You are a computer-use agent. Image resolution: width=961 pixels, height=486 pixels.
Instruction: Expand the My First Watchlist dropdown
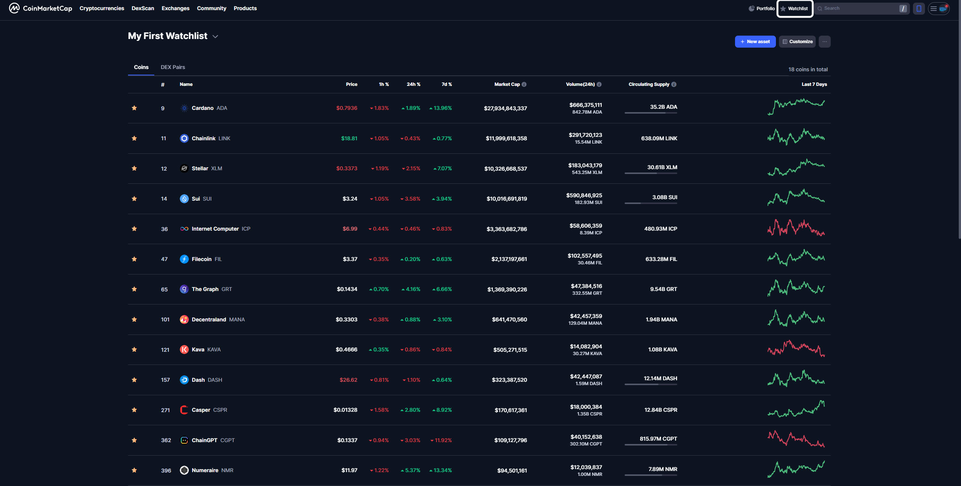click(215, 36)
